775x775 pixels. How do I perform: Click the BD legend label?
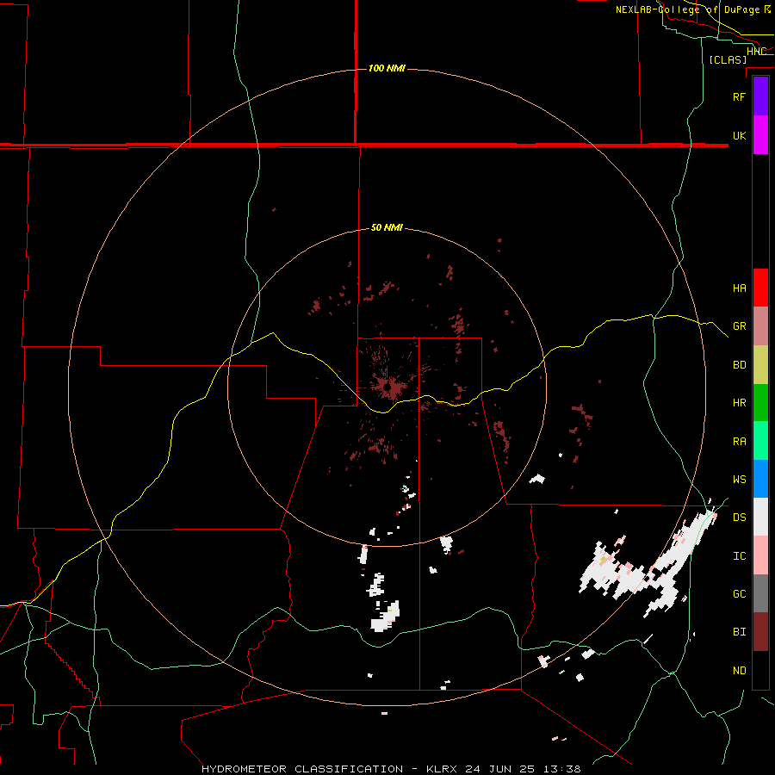[x=739, y=365]
